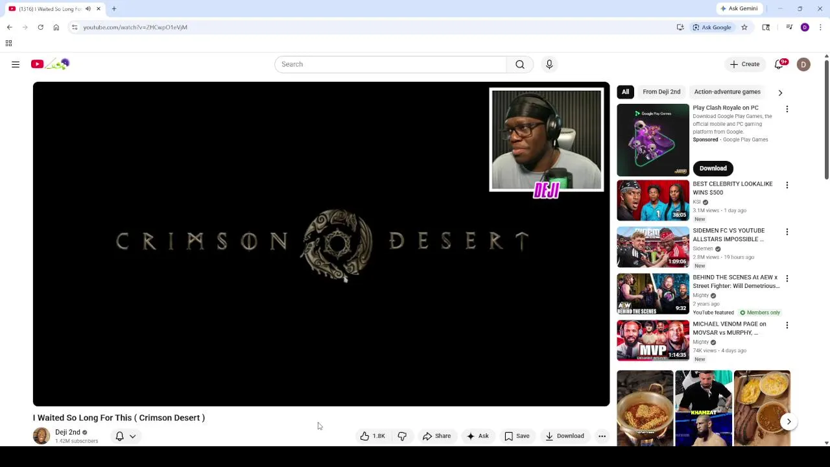The image size is (830, 467).
Task: Save the video to a playlist
Action: click(517, 436)
